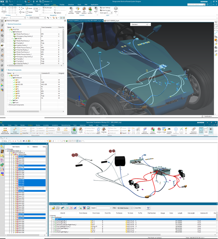Open Edit Section tool in NX ribbon
The image size is (218, 239).
click(x=84, y=10)
